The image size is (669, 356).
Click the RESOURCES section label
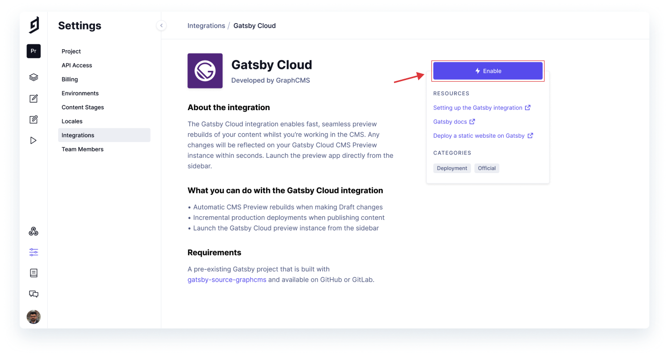coord(451,93)
